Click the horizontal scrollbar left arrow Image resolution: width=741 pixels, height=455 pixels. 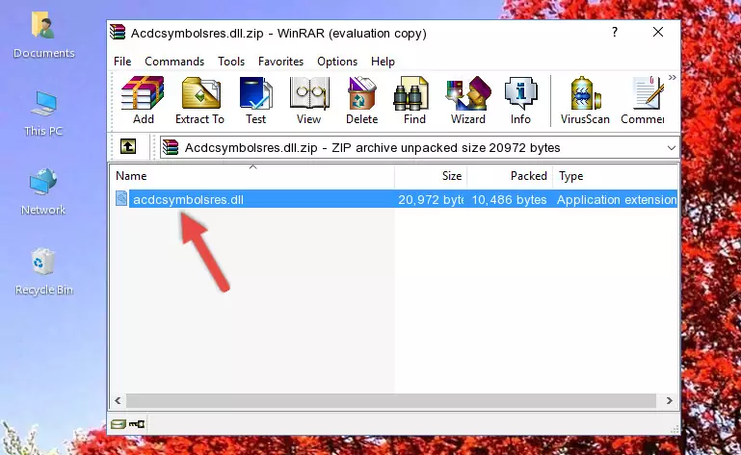pyautogui.click(x=119, y=401)
